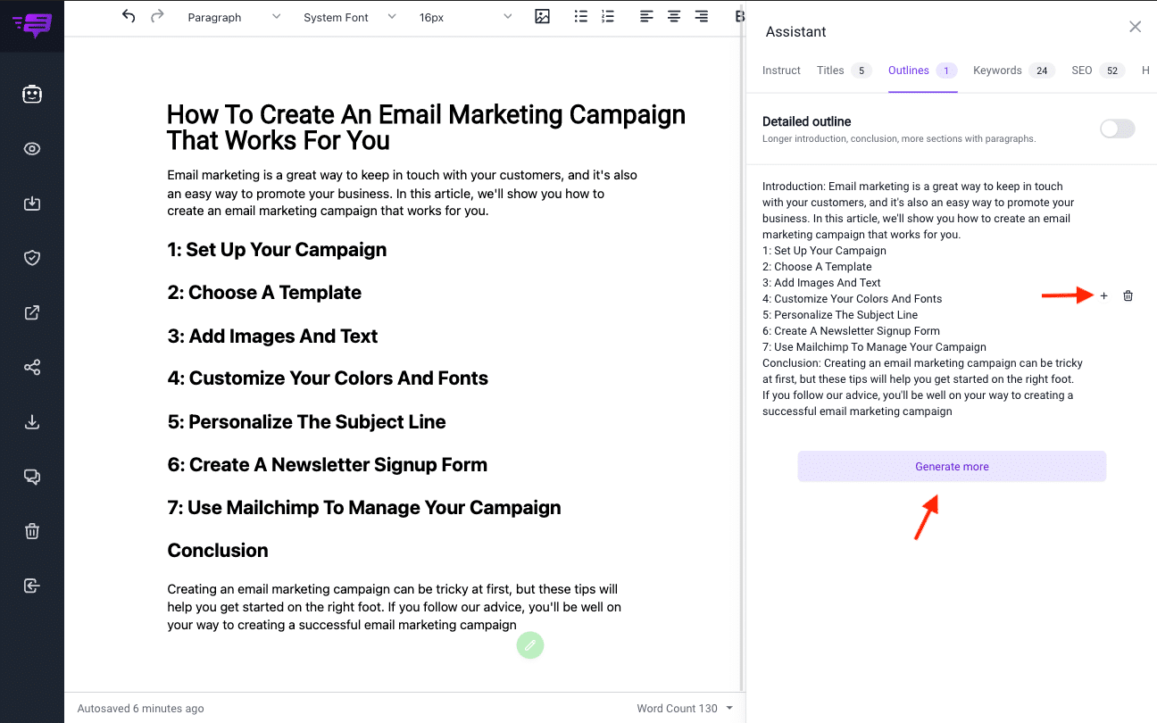The image size is (1157, 723).
Task: Switch to the SEO tab
Action: click(x=1081, y=70)
